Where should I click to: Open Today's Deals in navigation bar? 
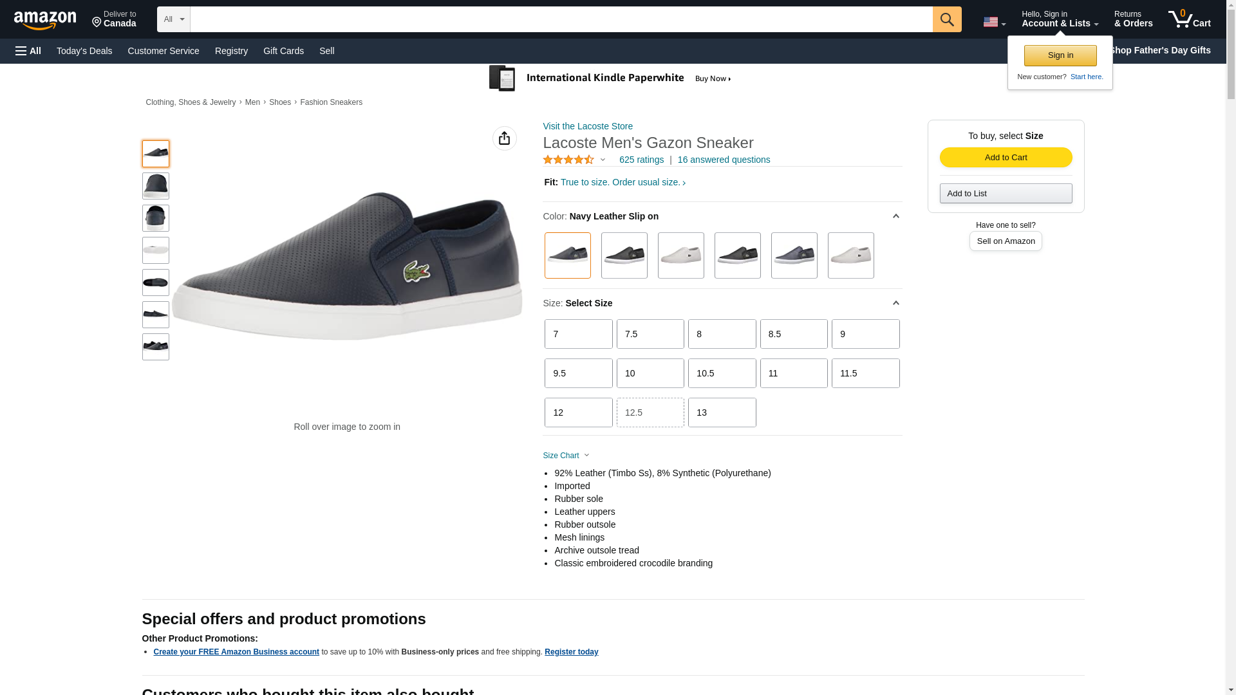pyautogui.click(x=84, y=51)
